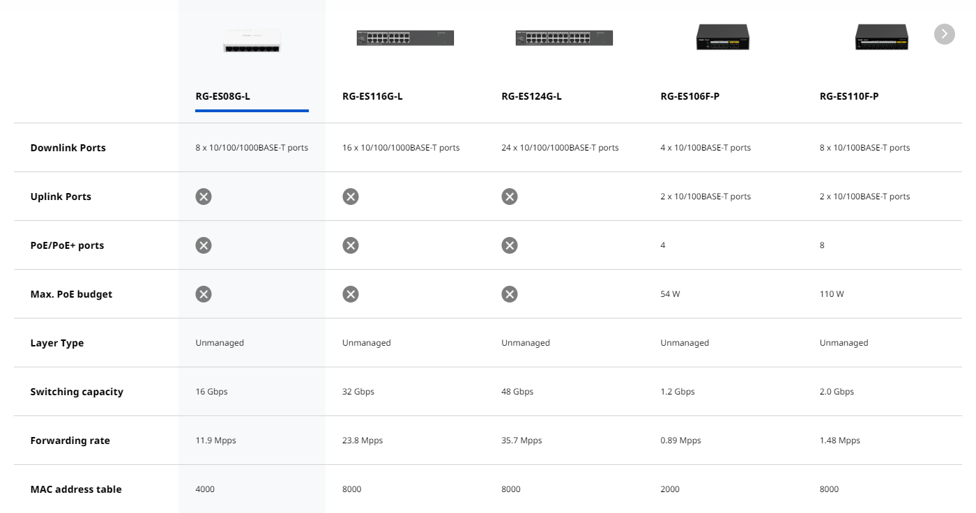Click the '32 Gbps' switching capacity value
The width and height of the screenshot is (976, 513).
(x=358, y=392)
